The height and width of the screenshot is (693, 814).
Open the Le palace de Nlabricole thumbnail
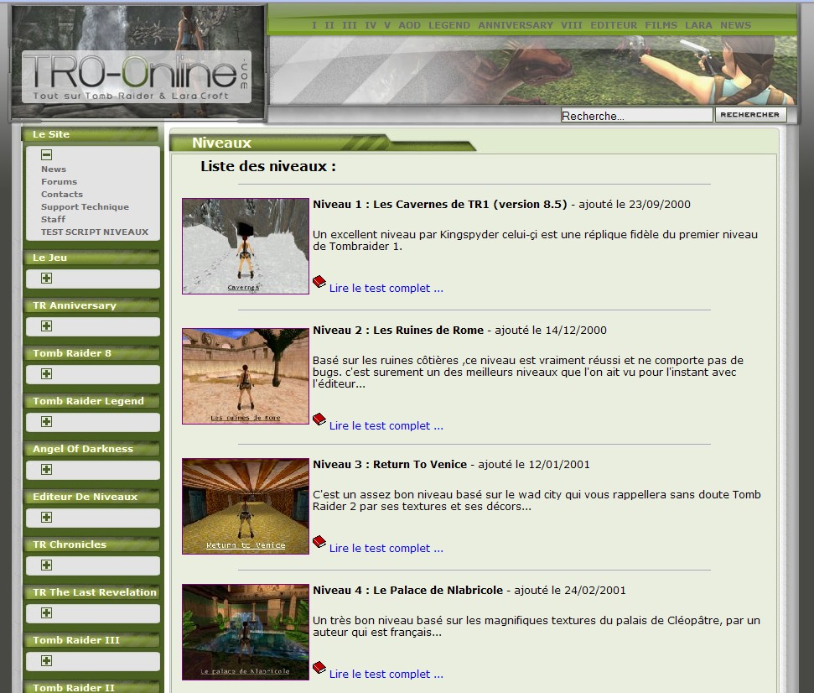point(246,632)
